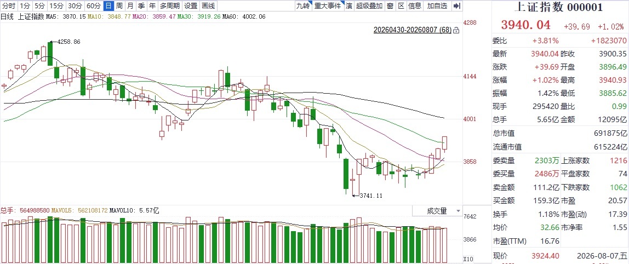Click the 最高 value 3940.93

(612, 81)
